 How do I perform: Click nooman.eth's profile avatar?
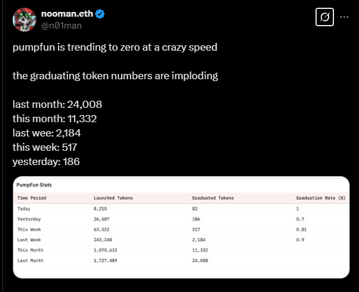click(24, 20)
